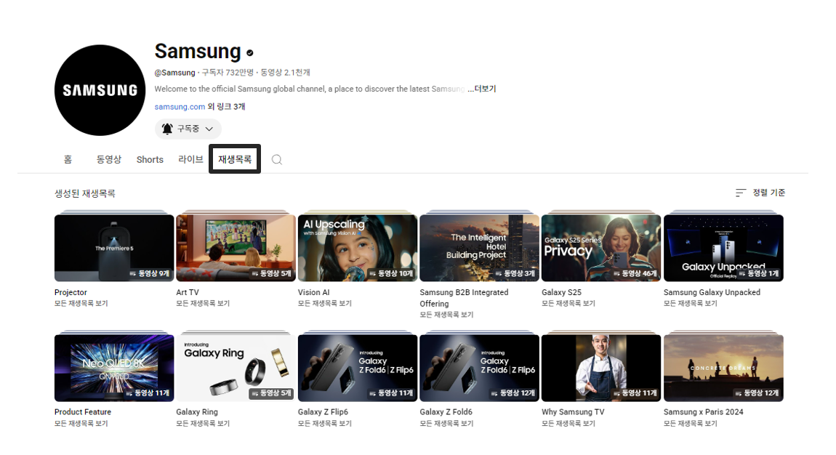836x455 pixels.
Task: View full Samsung Galaxy Unpacked playlist link
Action: click(x=691, y=304)
